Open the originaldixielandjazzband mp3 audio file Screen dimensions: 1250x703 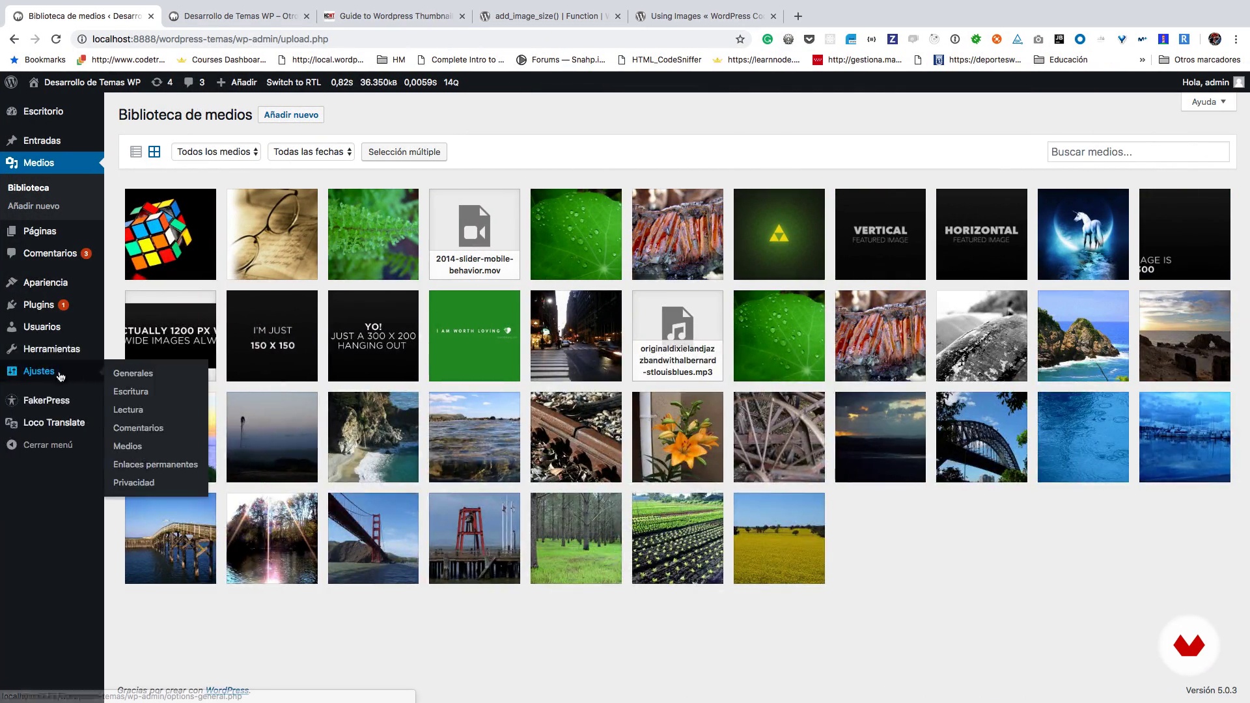click(x=678, y=336)
